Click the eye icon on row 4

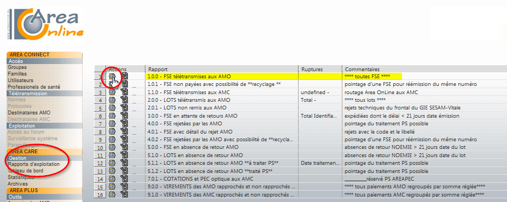[x=112, y=100]
